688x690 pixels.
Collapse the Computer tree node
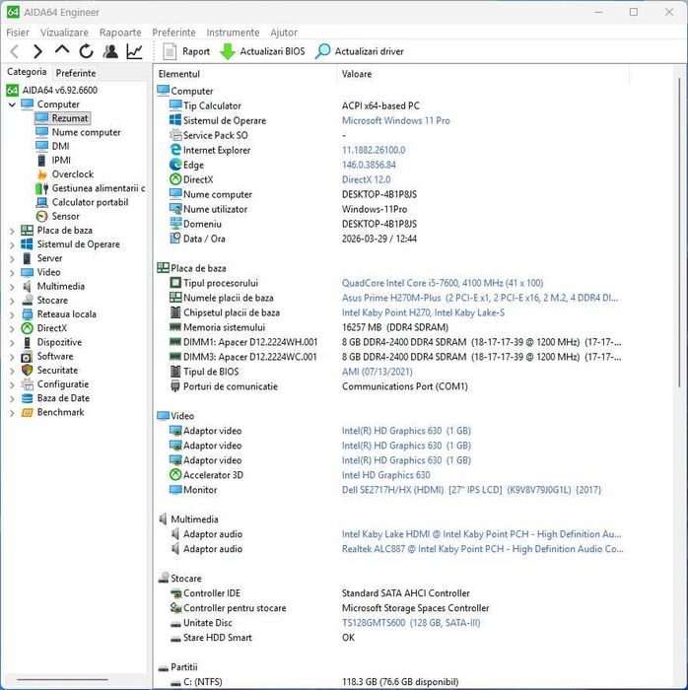12,104
